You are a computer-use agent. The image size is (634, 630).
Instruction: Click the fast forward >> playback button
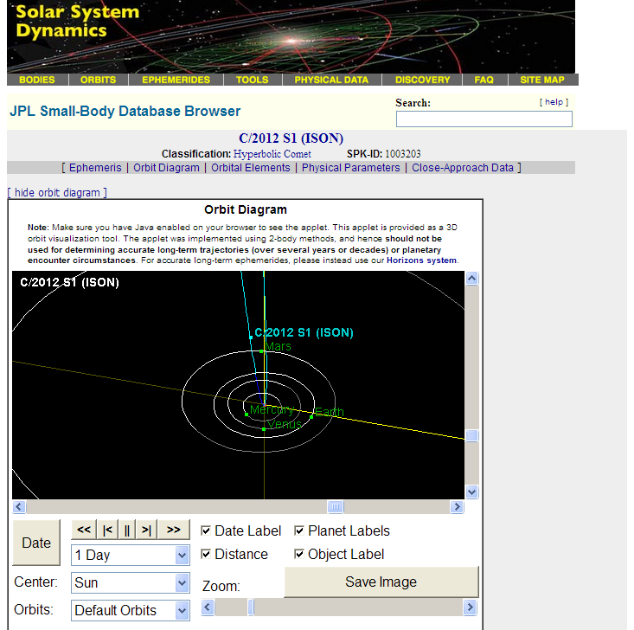point(173,530)
